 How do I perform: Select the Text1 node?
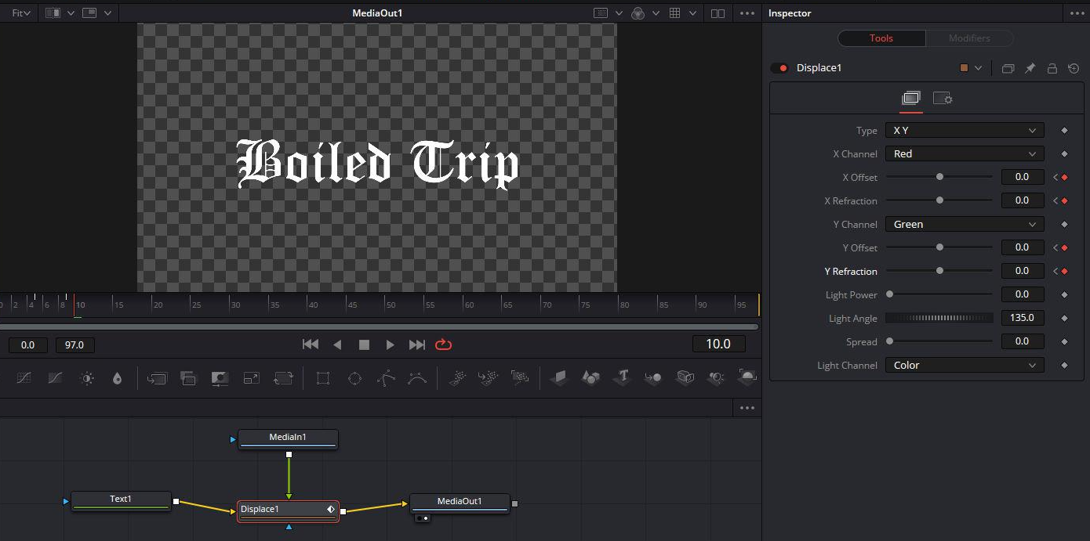tap(121, 501)
